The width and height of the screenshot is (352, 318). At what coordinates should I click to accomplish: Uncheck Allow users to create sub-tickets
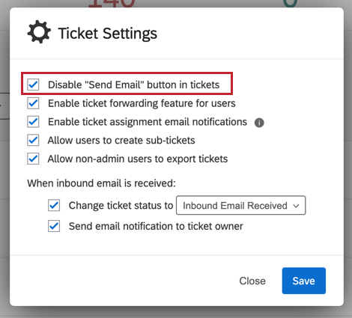(33, 140)
